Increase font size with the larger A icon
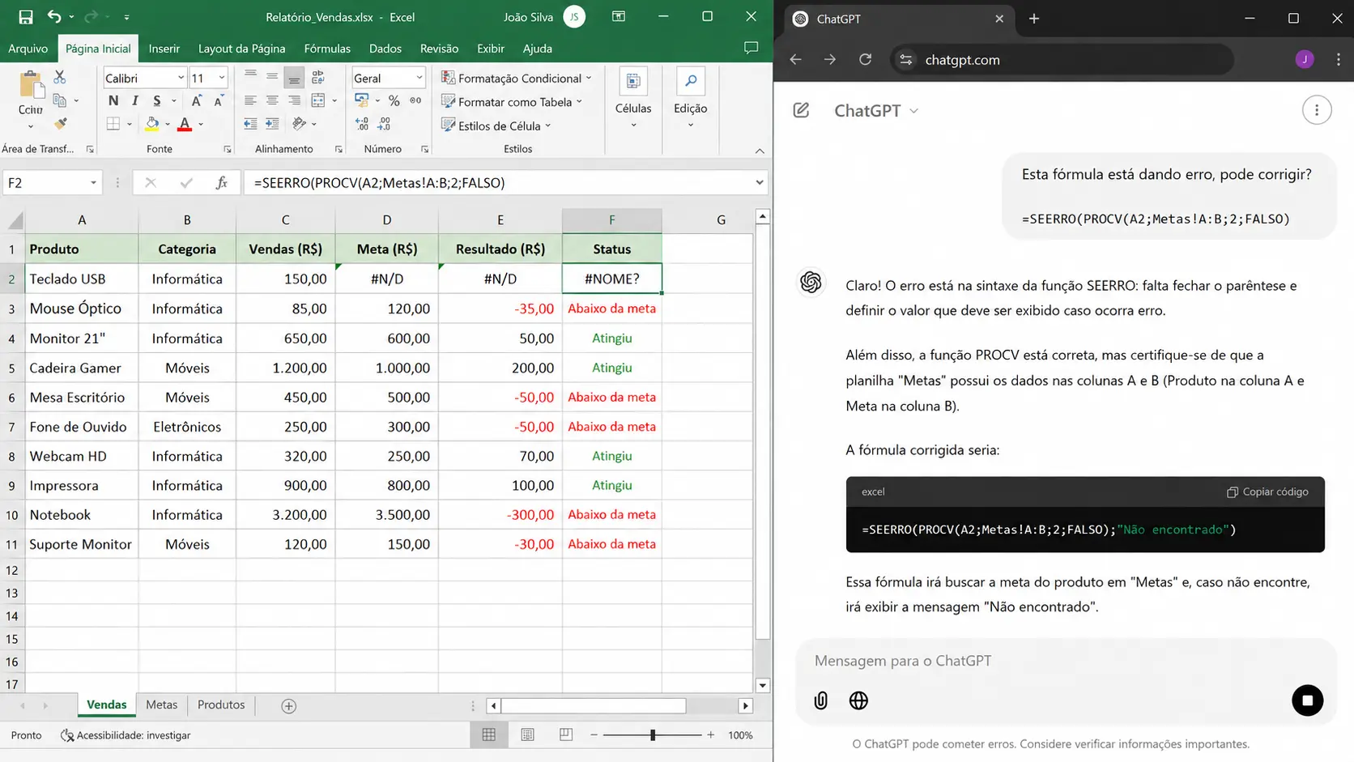1354x762 pixels. 196,100
